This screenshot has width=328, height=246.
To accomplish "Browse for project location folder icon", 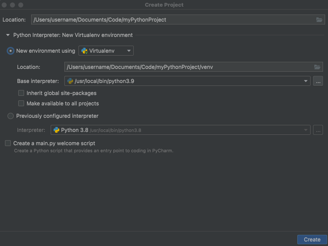I will pyautogui.click(x=319, y=19).
